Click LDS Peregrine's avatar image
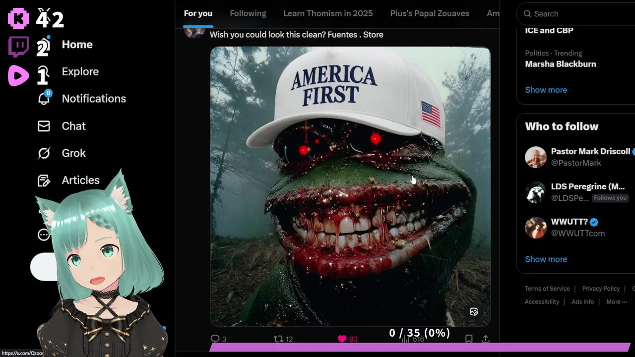635x357 pixels. point(536,192)
